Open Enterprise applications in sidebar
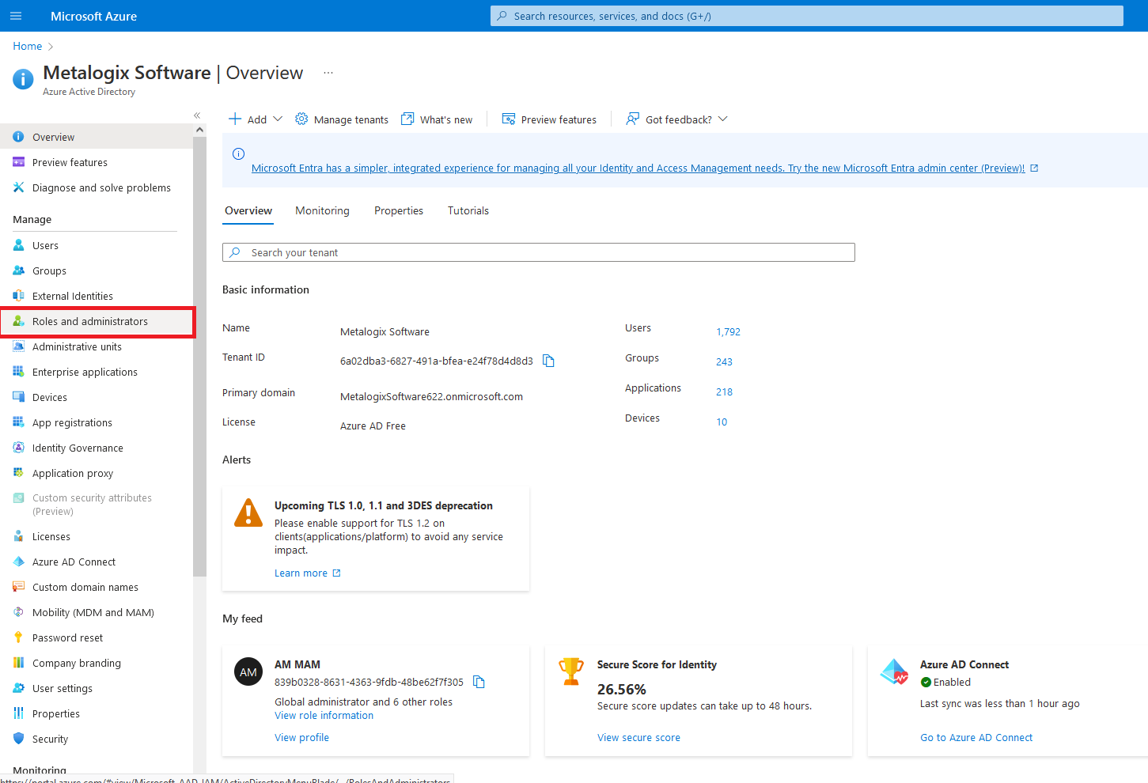This screenshot has height=783, width=1148. click(85, 373)
